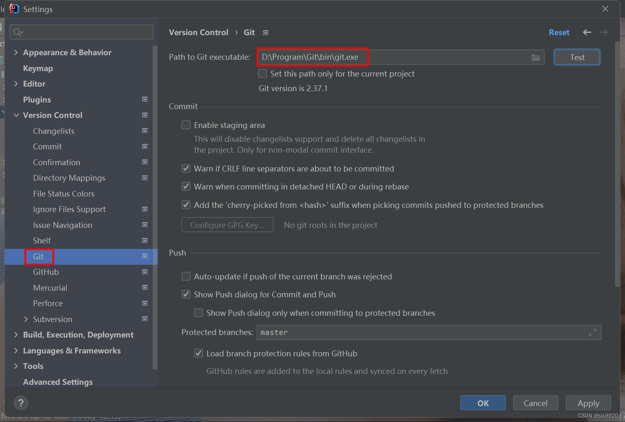Click the Version Control breadcrumb link
This screenshot has height=422, width=625.
tap(199, 32)
